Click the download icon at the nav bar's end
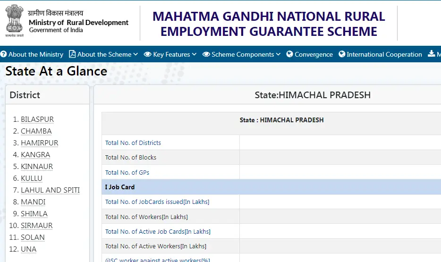Screen dimensions: 441x262 (x=431, y=53)
